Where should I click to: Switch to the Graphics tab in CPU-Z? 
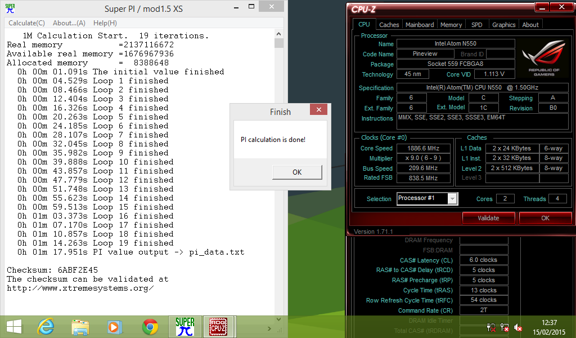point(503,25)
